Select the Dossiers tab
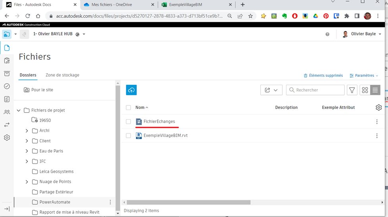 [x=28, y=75]
